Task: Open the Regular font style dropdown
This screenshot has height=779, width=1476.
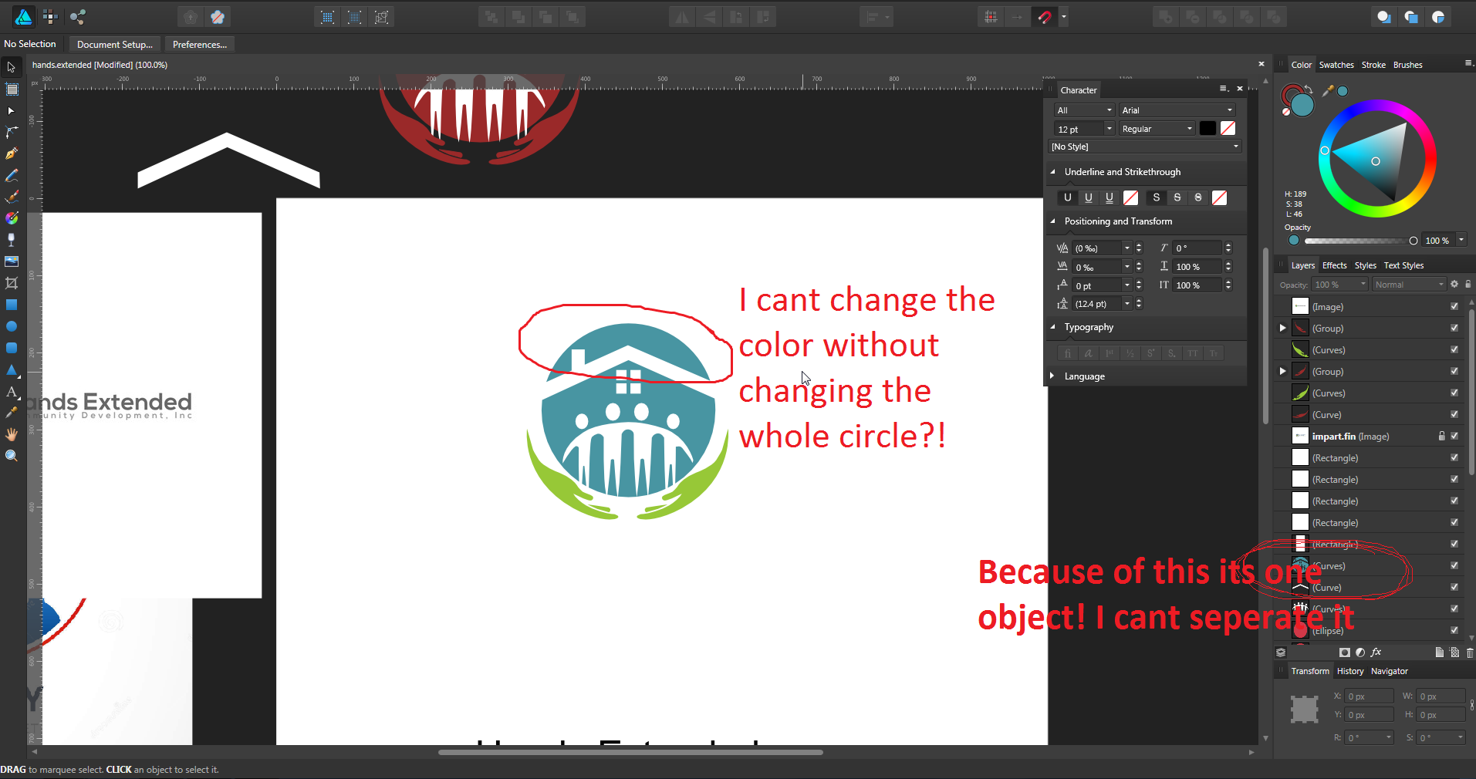Action: coord(1157,129)
